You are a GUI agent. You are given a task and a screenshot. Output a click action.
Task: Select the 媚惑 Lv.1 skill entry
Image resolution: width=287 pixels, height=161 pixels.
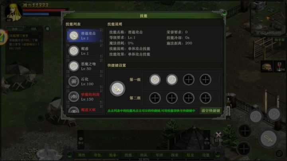click(85, 51)
